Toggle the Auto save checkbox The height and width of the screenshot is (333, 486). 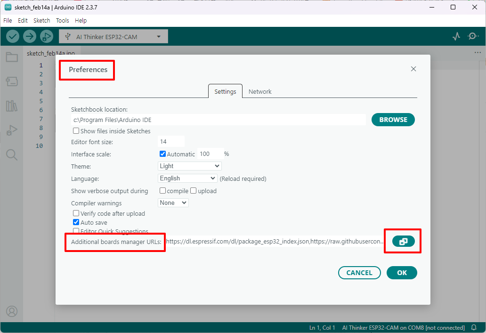pyautogui.click(x=76, y=222)
